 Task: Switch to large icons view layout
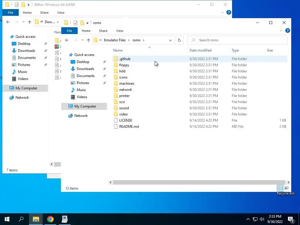click(287, 188)
